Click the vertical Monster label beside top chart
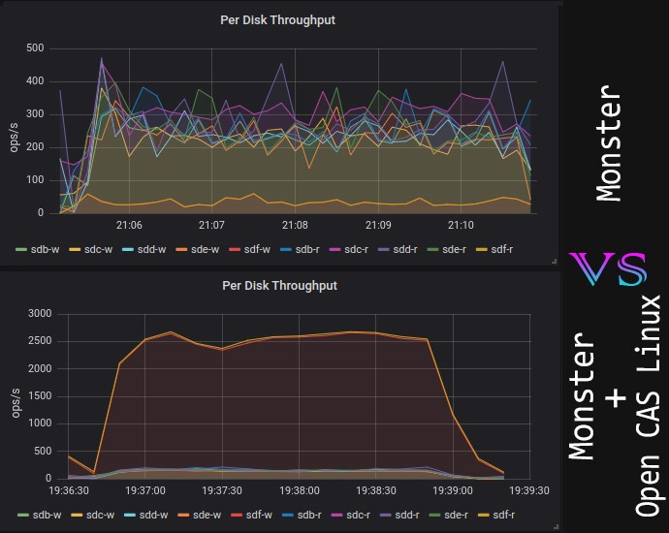 (609, 142)
